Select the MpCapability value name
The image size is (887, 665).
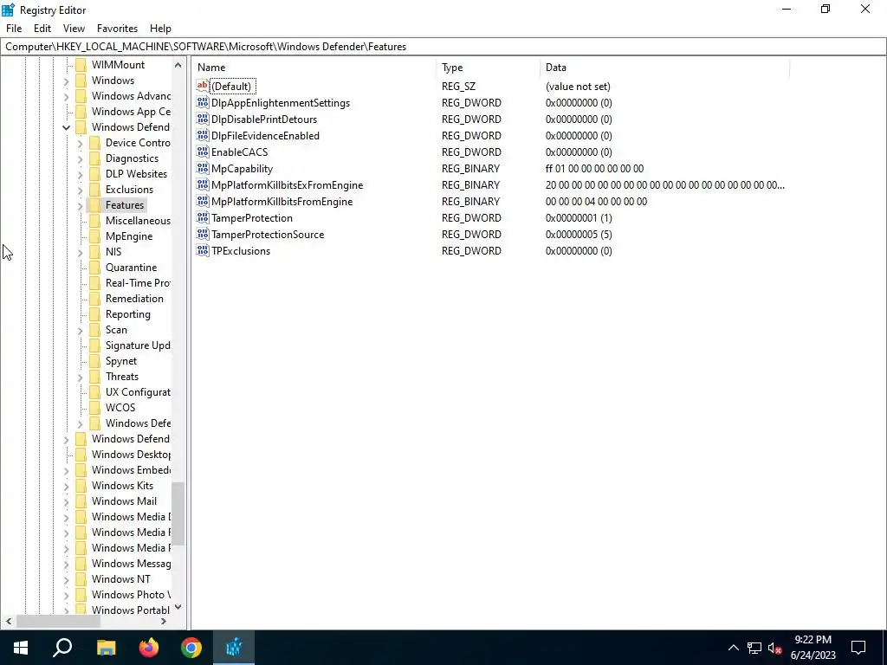coord(242,168)
